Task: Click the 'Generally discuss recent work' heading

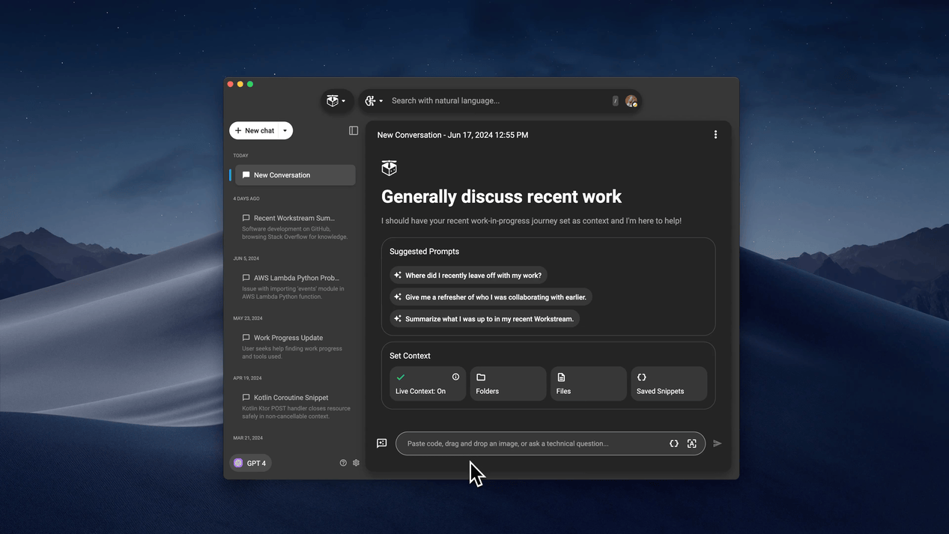Action: [501, 196]
